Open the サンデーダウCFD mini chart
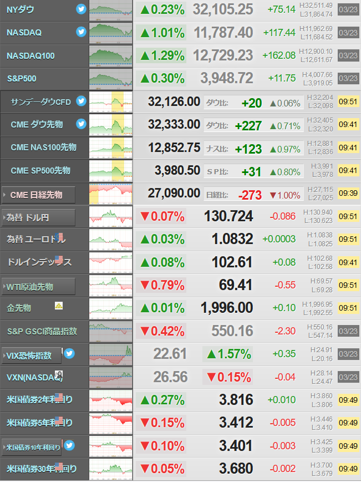 tap(110, 102)
